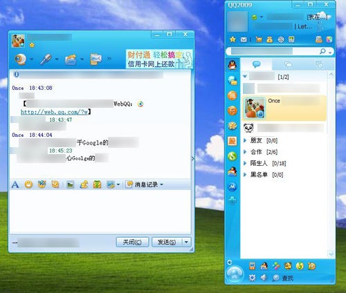Image resolution: width=346 pixels, height=293 pixels.
Task: Click the screen capture icon
Action: coord(111,185)
